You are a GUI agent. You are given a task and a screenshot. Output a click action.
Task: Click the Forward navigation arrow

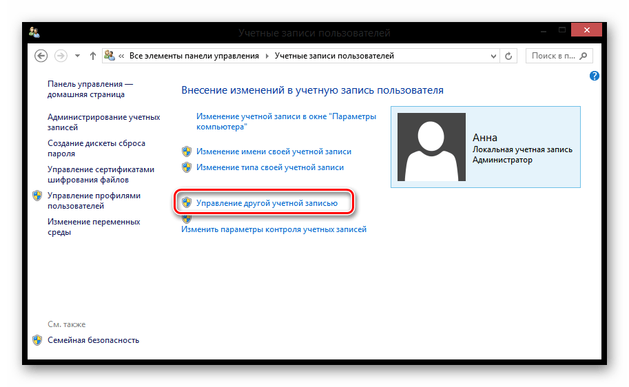click(61, 56)
